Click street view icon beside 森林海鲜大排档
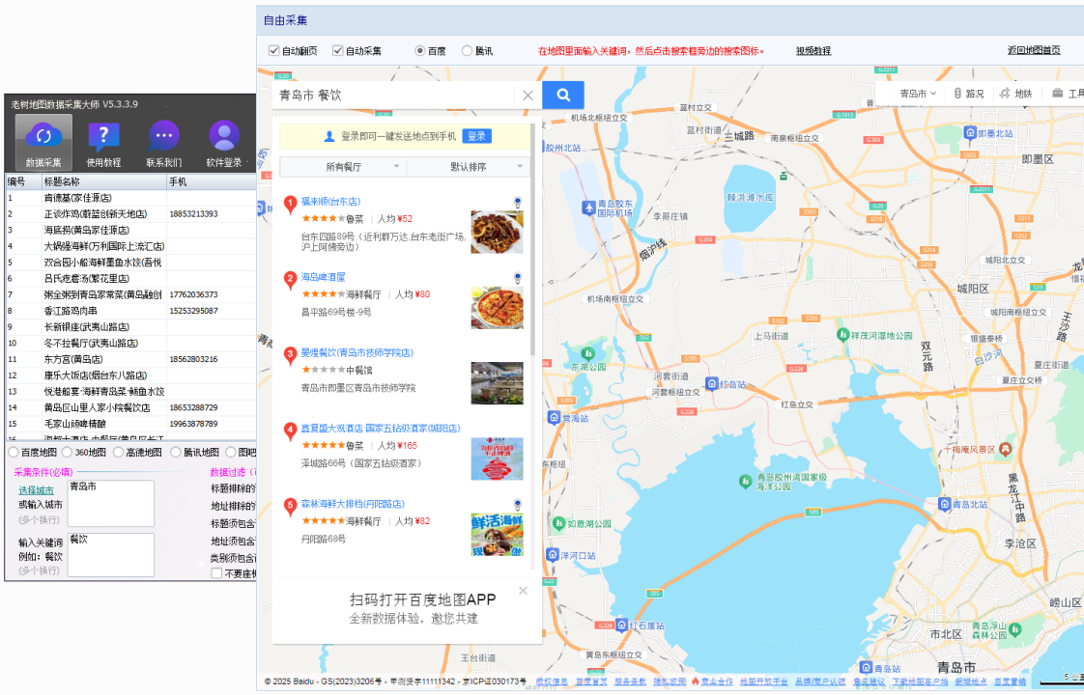This screenshot has width=1084, height=695. pyautogui.click(x=517, y=505)
